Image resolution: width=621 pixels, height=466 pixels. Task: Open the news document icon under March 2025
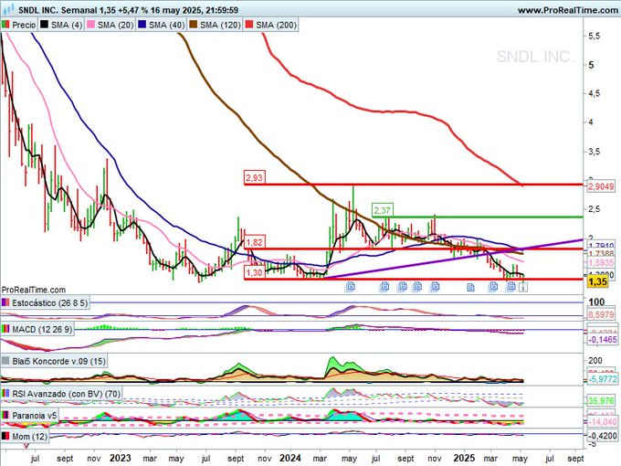(493, 287)
